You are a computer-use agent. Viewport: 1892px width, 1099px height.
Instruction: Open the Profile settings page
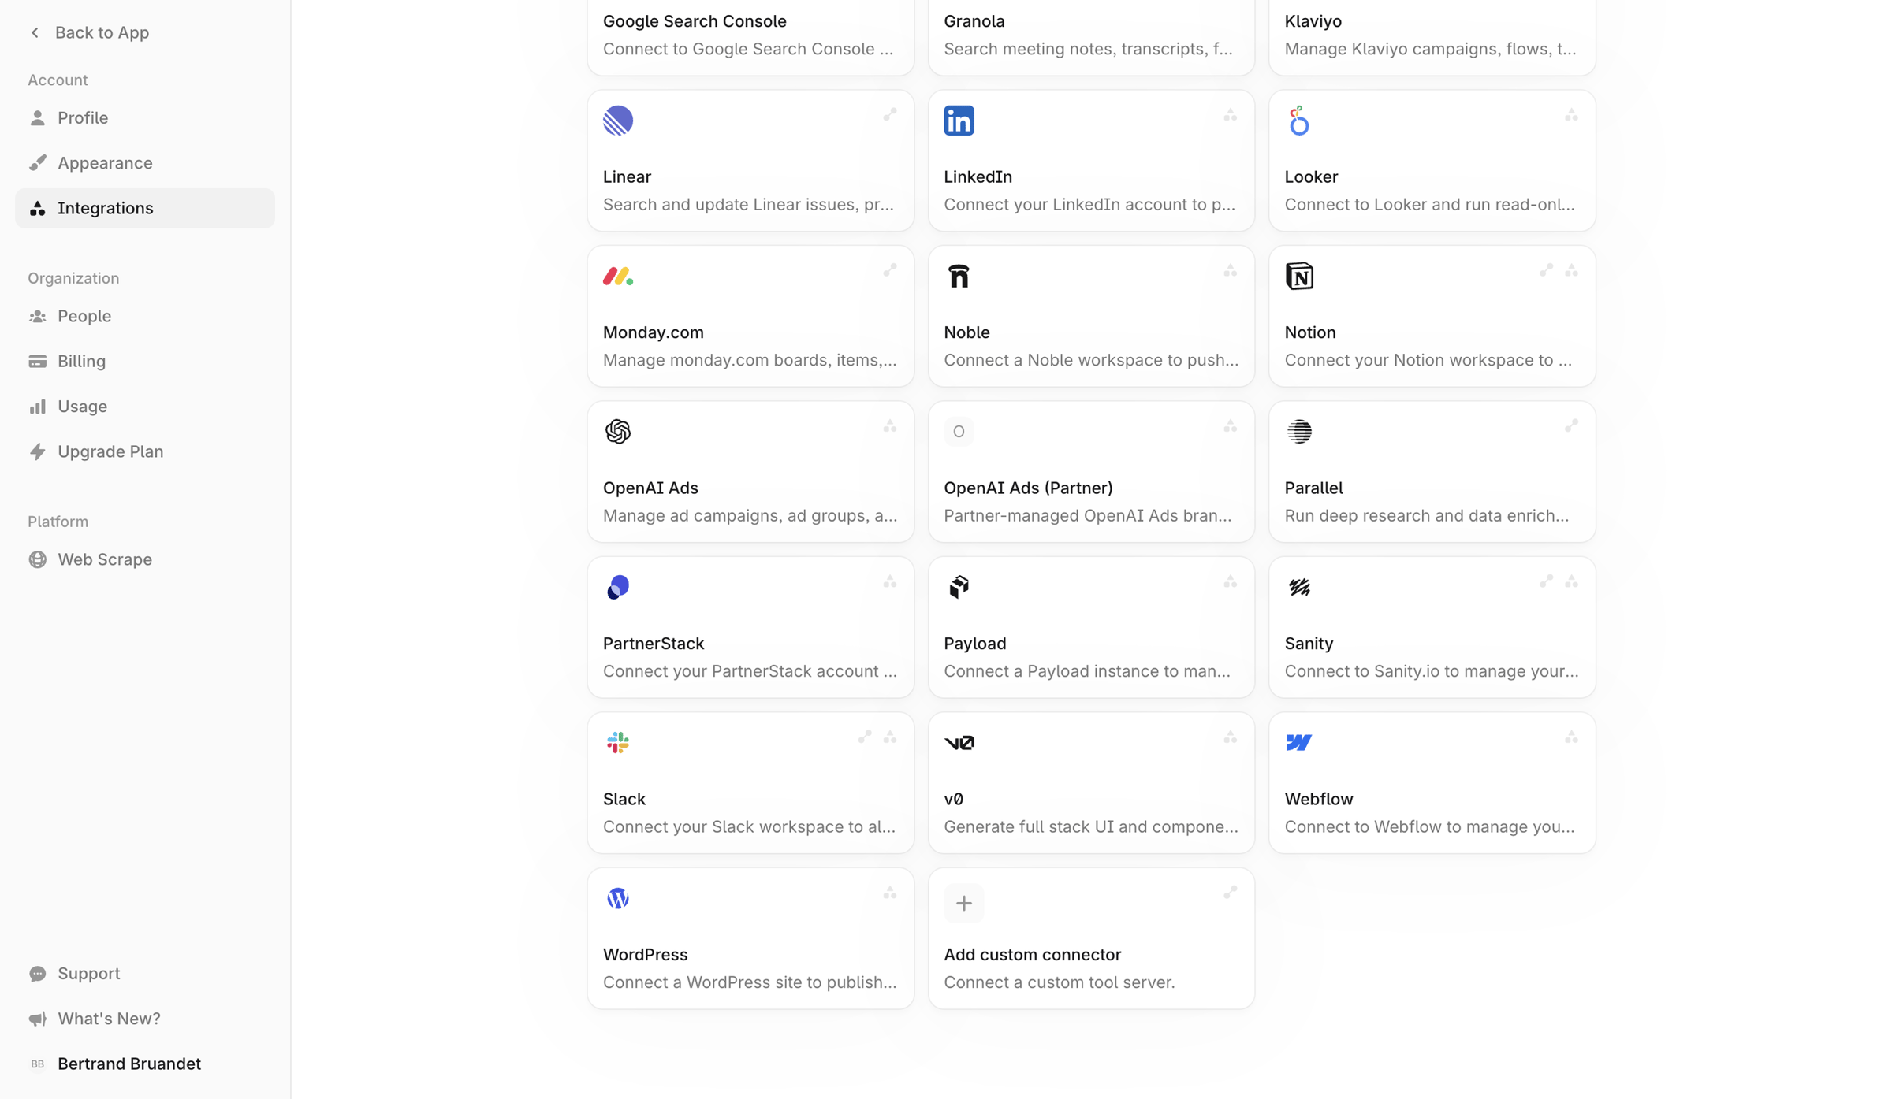[x=145, y=118]
